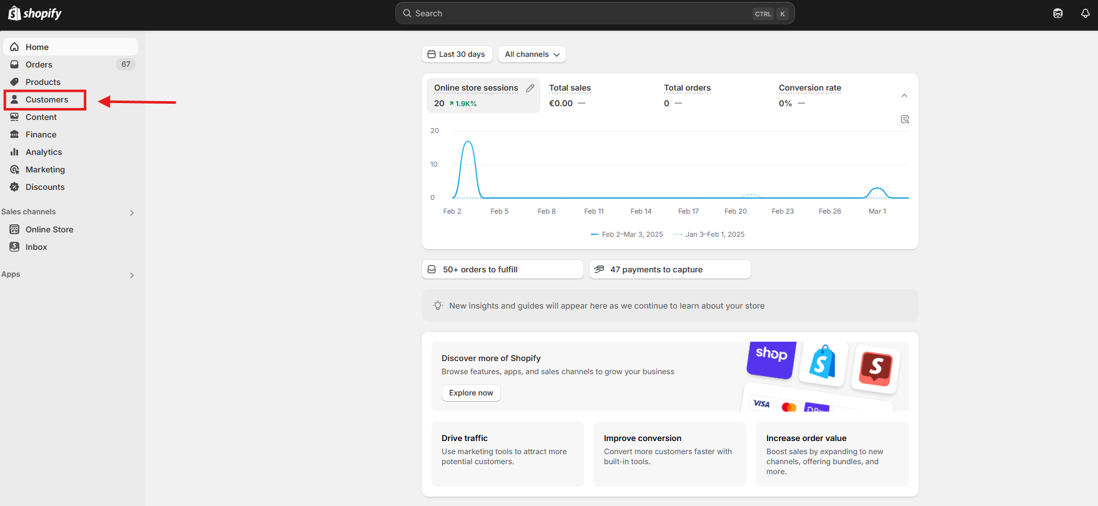Open the notifications bell
The image size is (1098, 506).
(1086, 13)
